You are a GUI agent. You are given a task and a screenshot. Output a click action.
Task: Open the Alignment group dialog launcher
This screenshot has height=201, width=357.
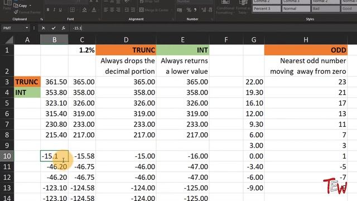pyautogui.click(x=173, y=20)
